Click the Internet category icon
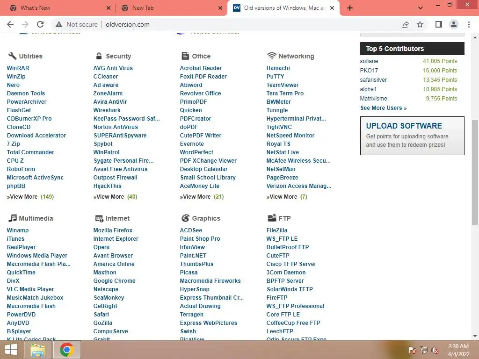 pyautogui.click(x=99, y=218)
